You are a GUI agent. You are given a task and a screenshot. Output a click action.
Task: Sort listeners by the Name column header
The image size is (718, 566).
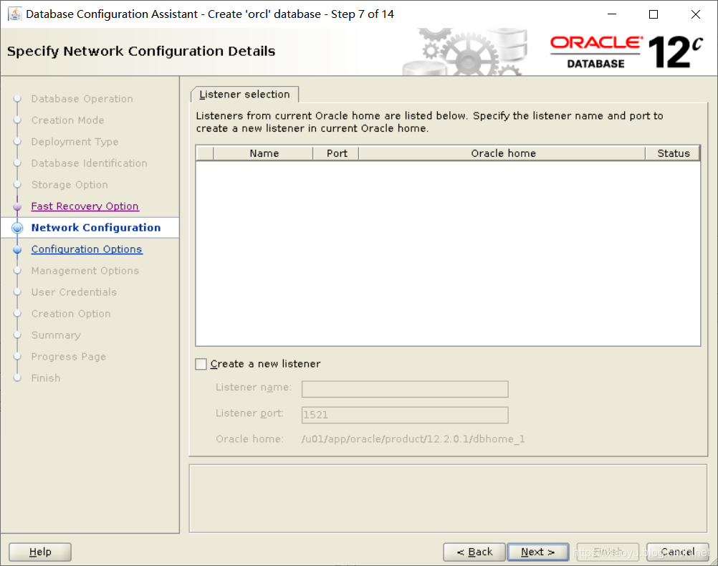(x=263, y=153)
